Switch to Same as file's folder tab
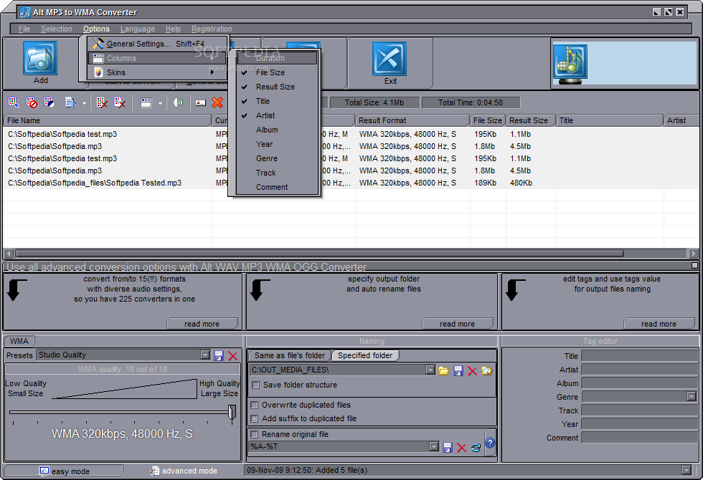The width and height of the screenshot is (703, 480). 290,355
